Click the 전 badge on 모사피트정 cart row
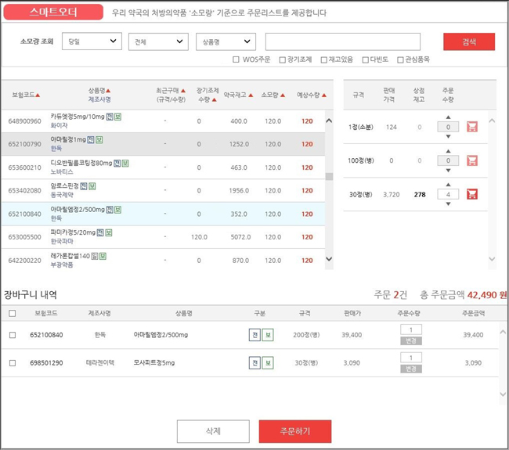 click(x=254, y=362)
